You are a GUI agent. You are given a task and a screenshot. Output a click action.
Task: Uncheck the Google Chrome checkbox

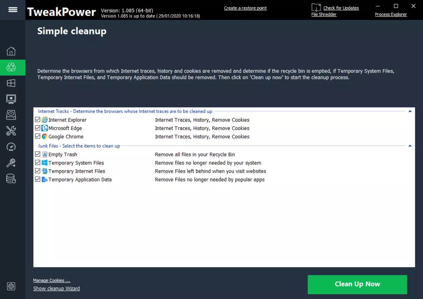pyautogui.click(x=37, y=136)
